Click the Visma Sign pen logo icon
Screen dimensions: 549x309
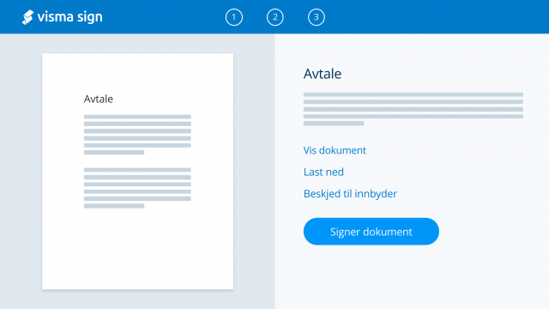tap(27, 17)
